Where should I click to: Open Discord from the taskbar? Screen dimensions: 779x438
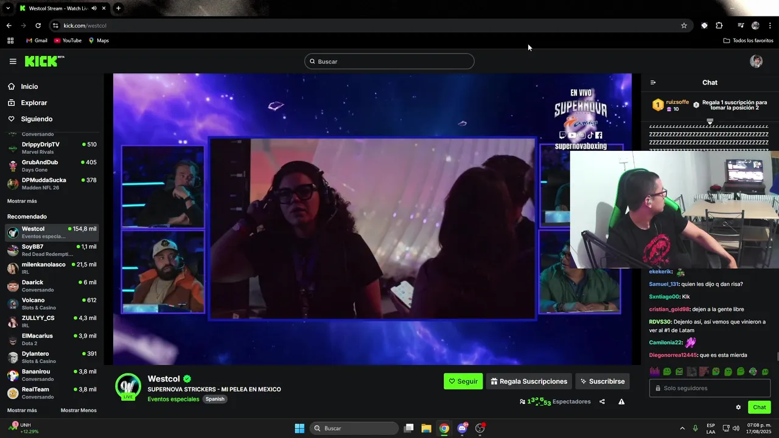tap(463, 428)
